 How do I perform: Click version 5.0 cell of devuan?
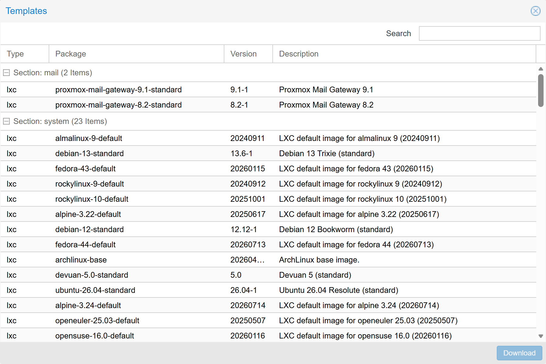coord(236,275)
